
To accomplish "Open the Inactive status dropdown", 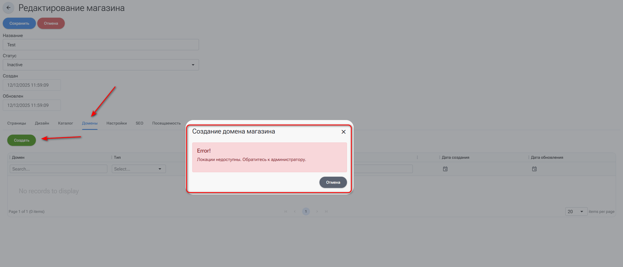I will pos(101,65).
